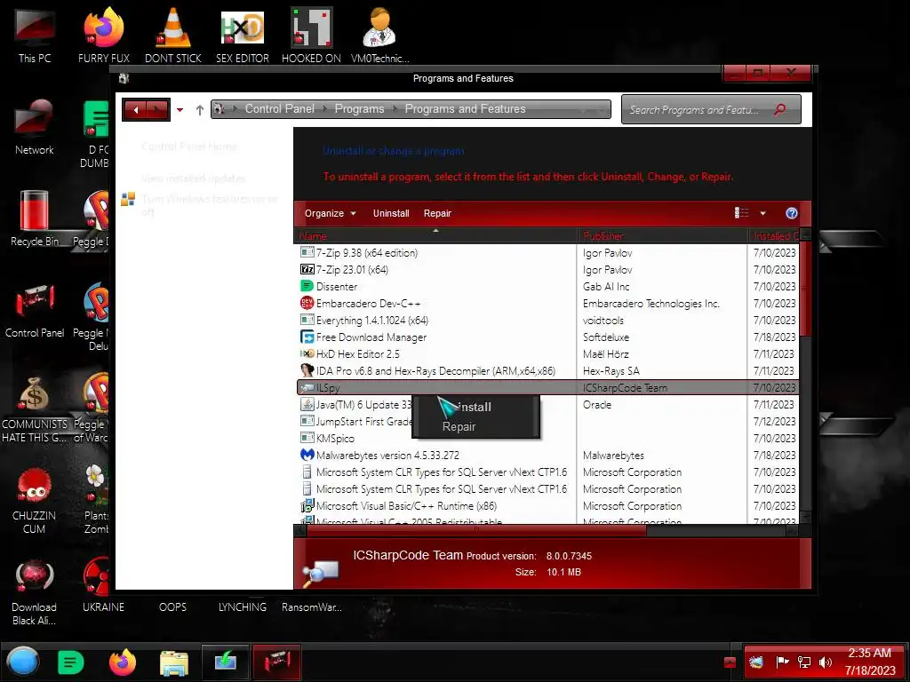The height and width of the screenshot is (682, 910).
Task: Click the vertical scrollbar of the program list
Action: 805,288
